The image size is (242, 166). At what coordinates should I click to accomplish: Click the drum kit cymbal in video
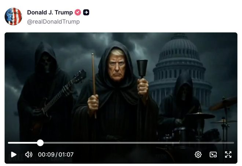coord(201,116)
